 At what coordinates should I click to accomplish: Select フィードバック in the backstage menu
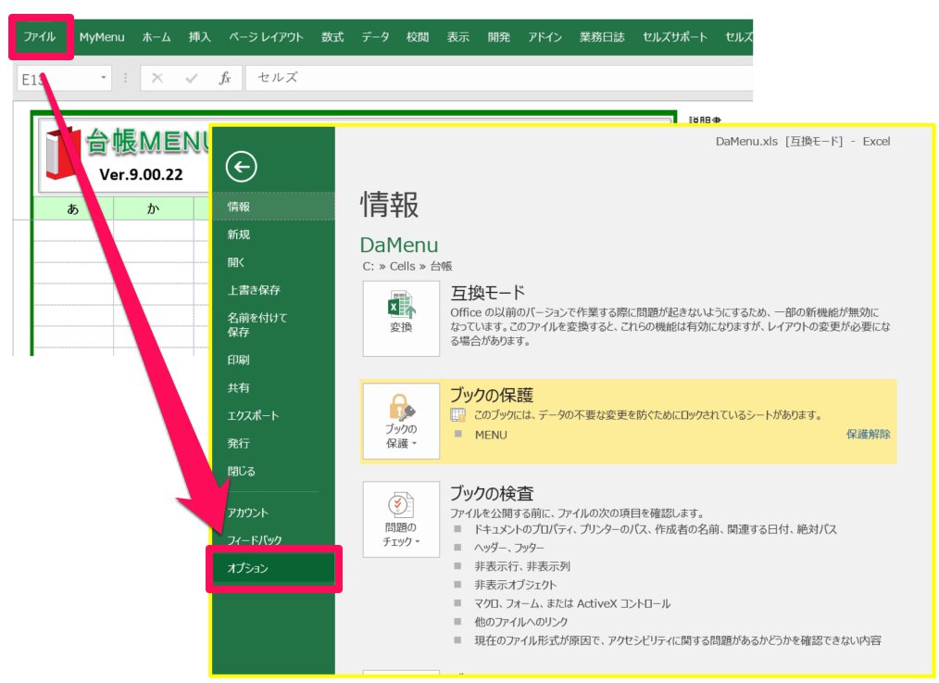point(274,540)
